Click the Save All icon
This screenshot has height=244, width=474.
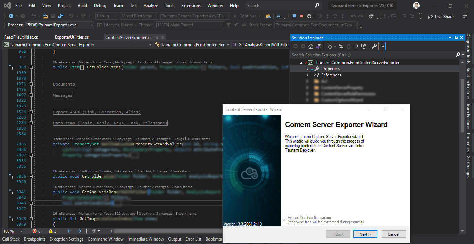point(61,16)
